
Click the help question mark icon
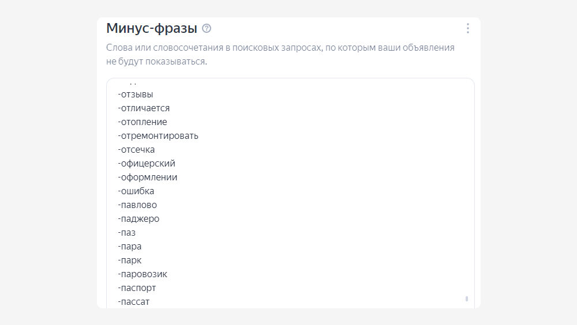click(x=207, y=28)
